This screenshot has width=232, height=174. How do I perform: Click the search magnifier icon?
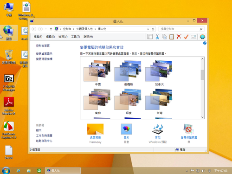[x=201, y=29]
